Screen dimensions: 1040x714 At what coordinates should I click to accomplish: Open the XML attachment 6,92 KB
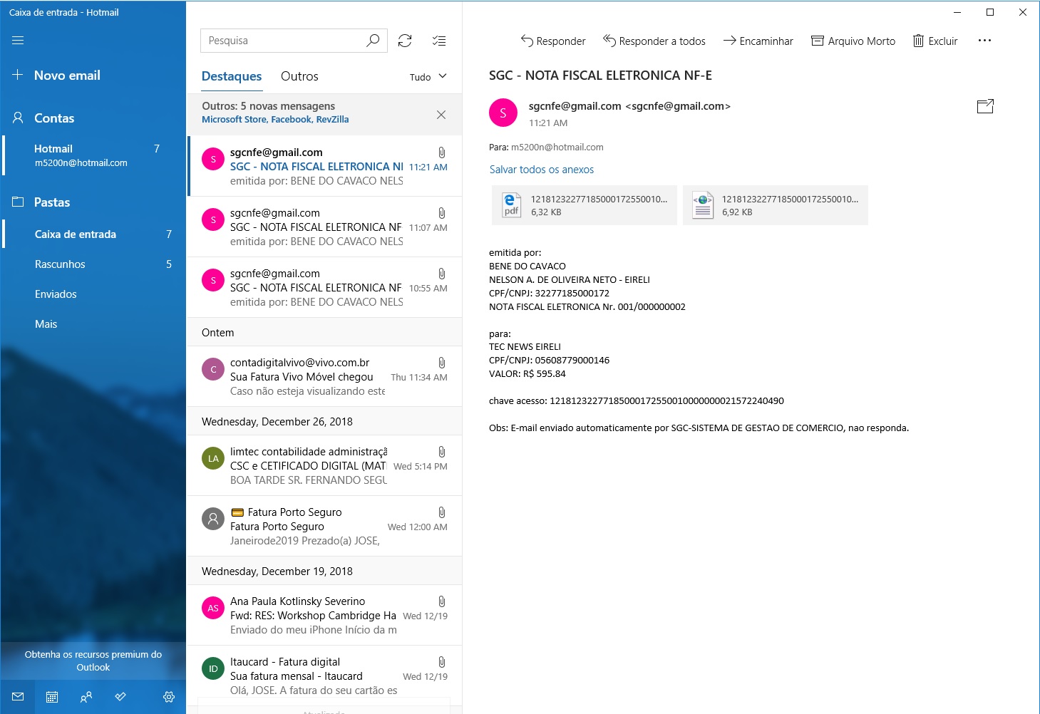pos(776,205)
